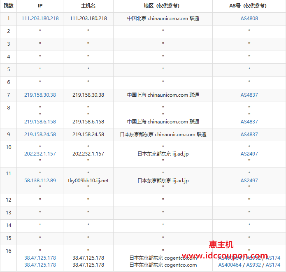Image resolution: width=286 pixels, height=272 pixels.
Task: Click hop number 3 cell
Action: pyautogui.click(x=8, y=44)
